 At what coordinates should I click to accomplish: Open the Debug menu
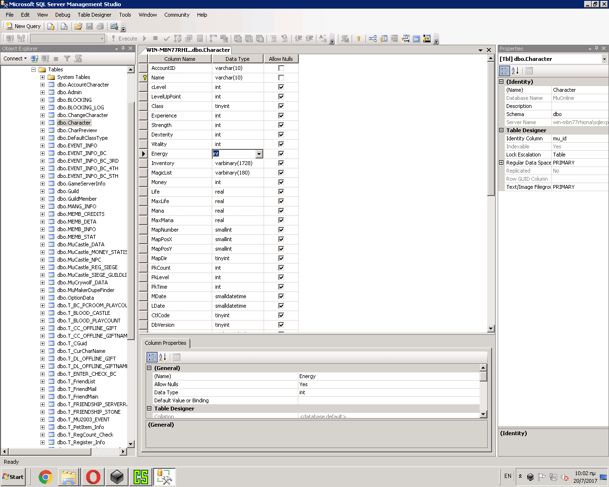click(x=62, y=15)
